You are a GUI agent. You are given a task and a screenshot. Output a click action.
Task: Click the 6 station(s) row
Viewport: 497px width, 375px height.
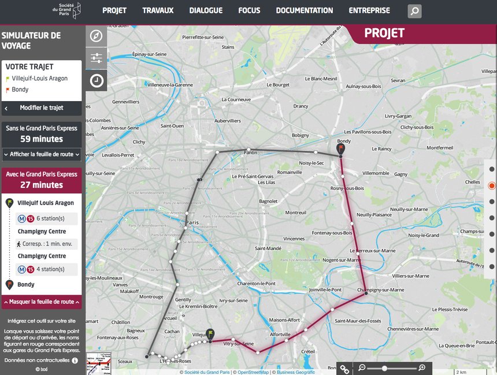[x=47, y=218]
